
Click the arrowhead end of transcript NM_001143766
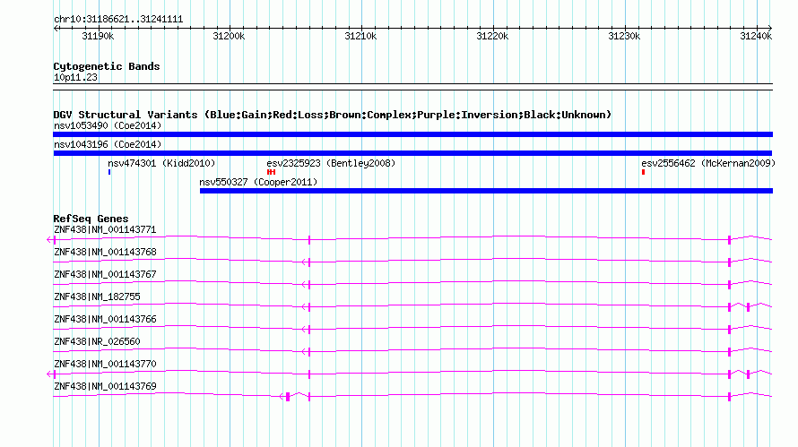pyautogui.click(x=306, y=329)
